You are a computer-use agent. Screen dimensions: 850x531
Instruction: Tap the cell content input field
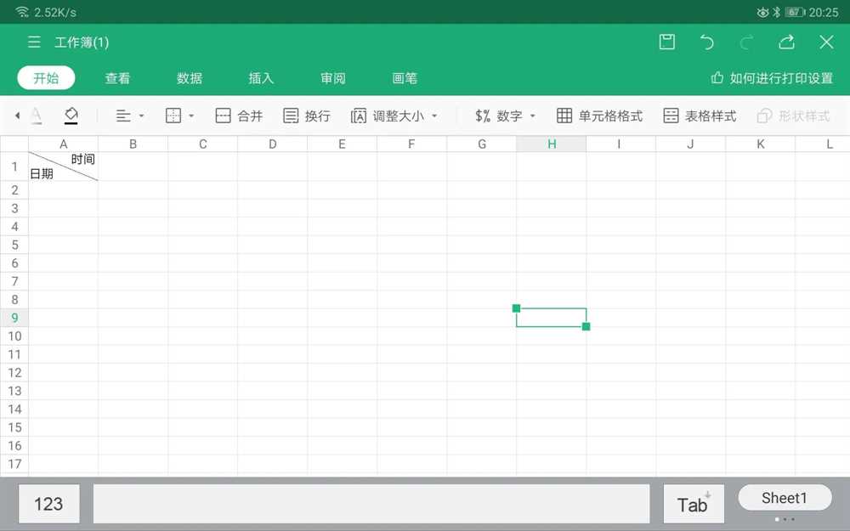tap(371, 504)
